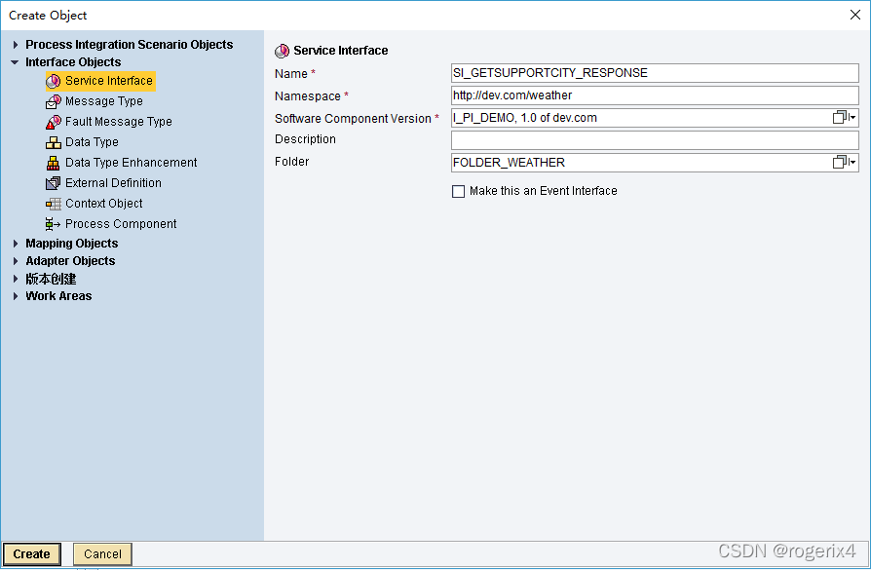Click the Data Type icon

[54, 142]
